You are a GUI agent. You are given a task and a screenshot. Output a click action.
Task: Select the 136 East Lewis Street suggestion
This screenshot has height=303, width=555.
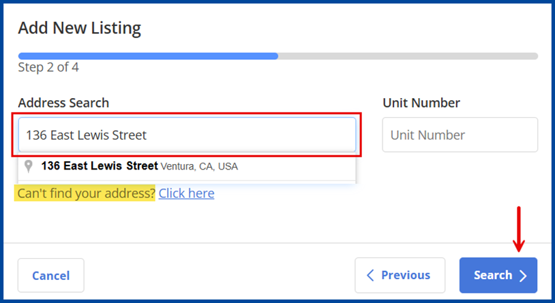[100, 166]
